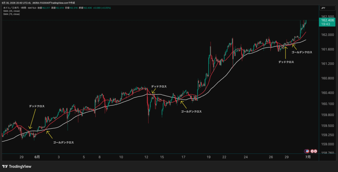Image resolution: width=338 pixels, height=172 pixels.
Task: Click the red SMA 25 line near 162.000
Action: coord(304,34)
